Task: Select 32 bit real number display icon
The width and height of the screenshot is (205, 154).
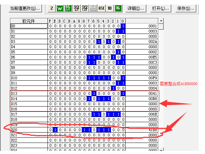Action: tap(85, 8)
